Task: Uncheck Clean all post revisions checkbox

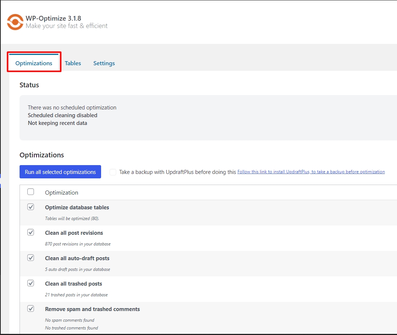Action: coord(31,232)
